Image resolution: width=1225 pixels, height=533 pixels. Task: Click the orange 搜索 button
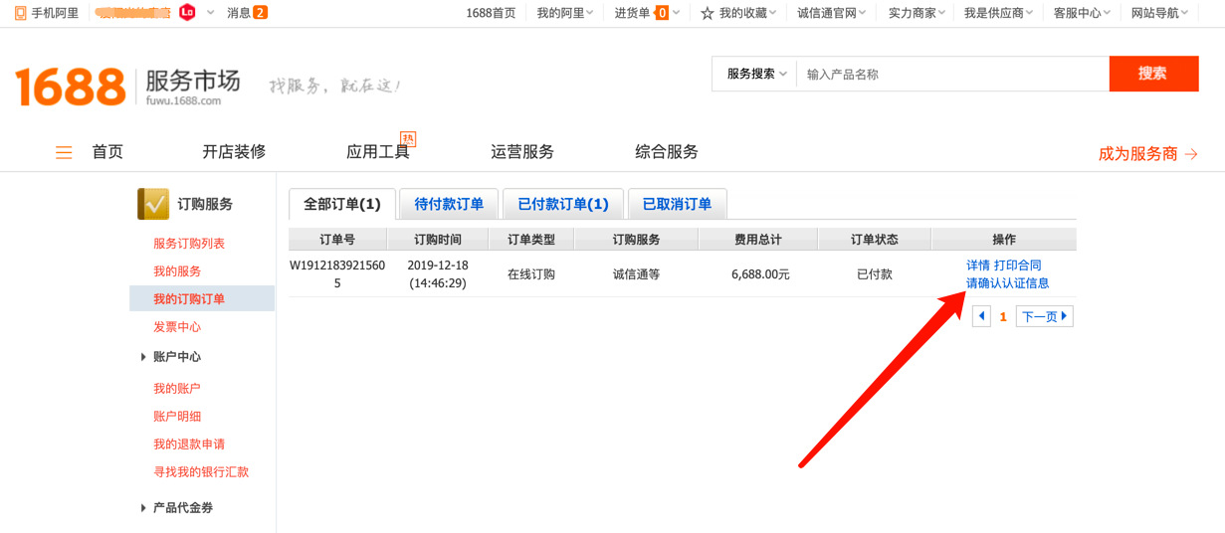(1153, 74)
